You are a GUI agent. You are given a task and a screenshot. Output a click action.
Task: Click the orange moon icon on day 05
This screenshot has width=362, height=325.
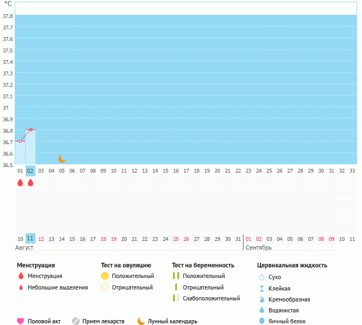[62, 159]
